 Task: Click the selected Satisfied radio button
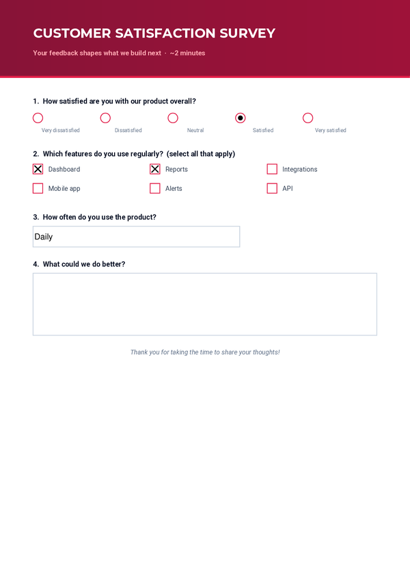point(241,118)
